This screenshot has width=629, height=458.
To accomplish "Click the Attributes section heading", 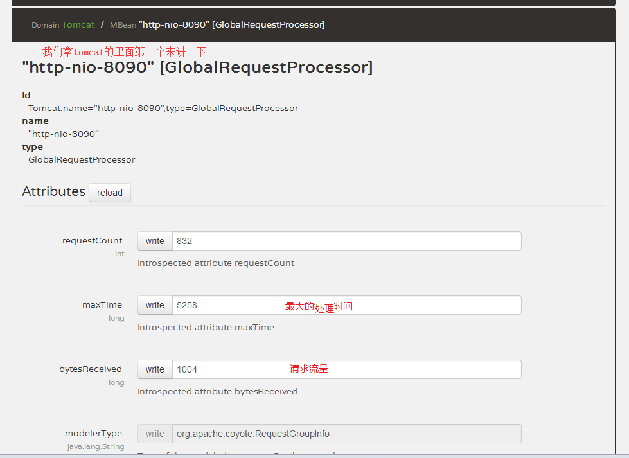I will click(54, 191).
